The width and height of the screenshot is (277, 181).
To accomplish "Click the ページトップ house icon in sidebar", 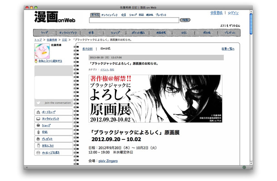I will (38, 112).
